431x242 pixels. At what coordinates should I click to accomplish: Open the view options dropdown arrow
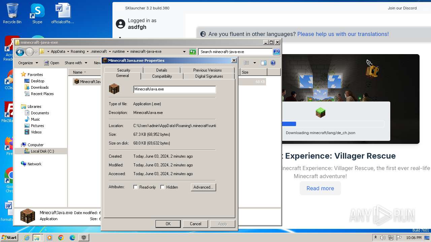[x=255, y=63]
